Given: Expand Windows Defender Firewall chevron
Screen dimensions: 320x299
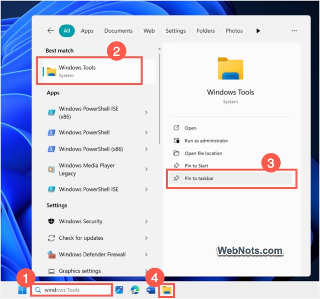Looking at the screenshot, I should pos(146,254).
